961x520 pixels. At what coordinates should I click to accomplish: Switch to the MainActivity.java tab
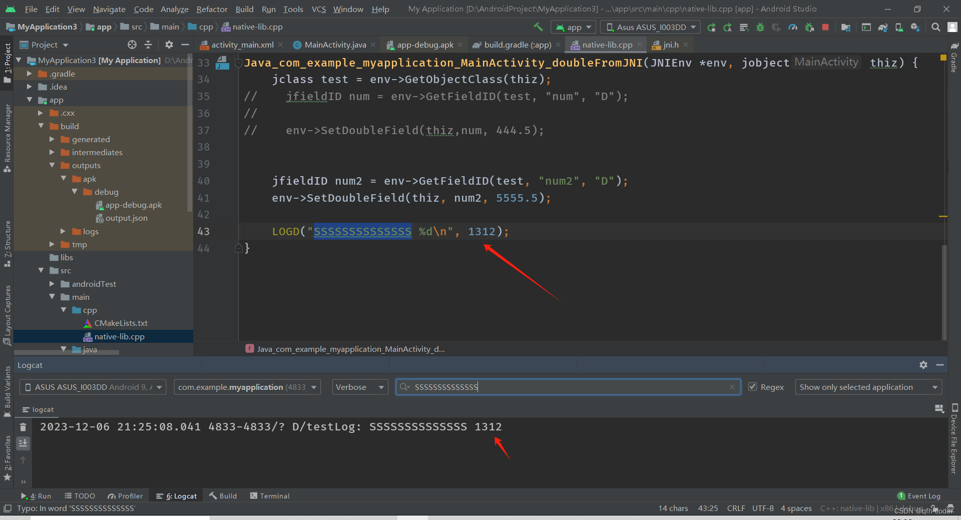coord(335,45)
